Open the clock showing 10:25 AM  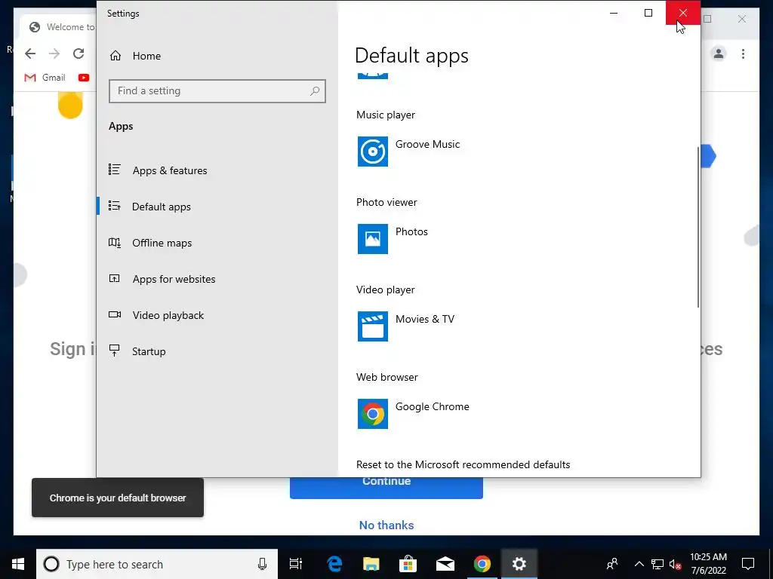(x=708, y=564)
